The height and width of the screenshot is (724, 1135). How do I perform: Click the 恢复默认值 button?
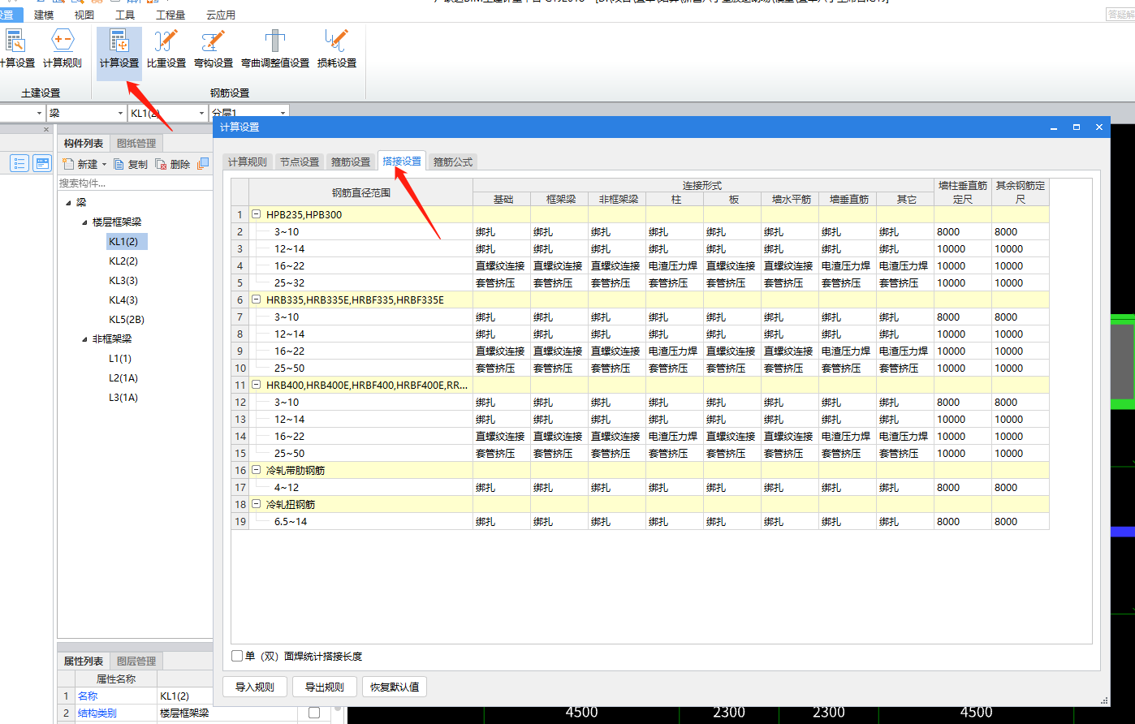click(x=395, y=687)
